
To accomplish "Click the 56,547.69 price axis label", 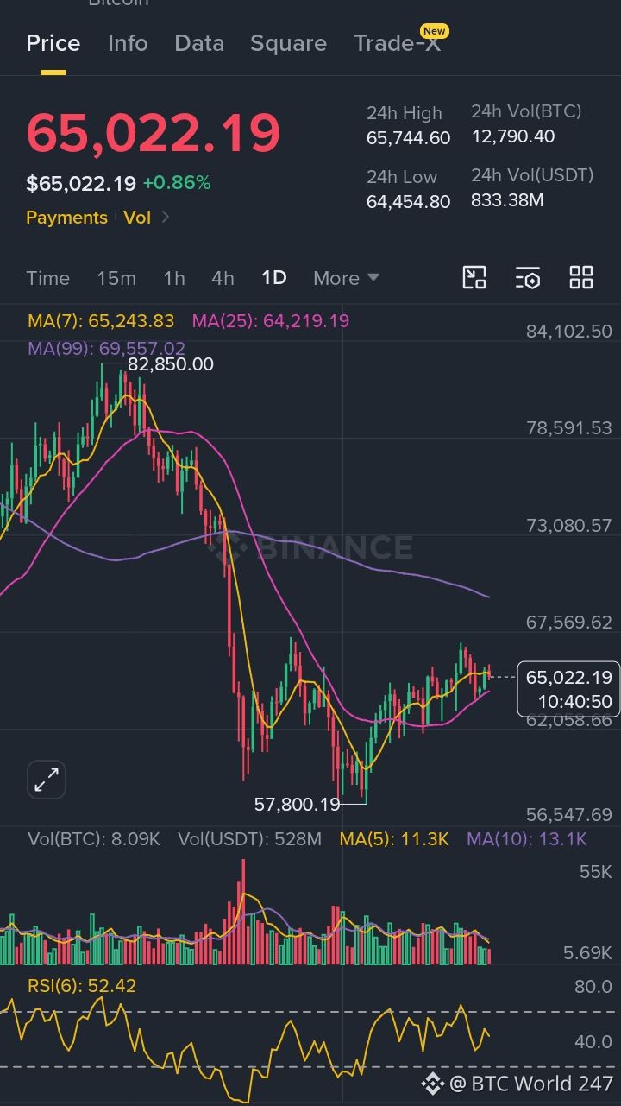I will click(x=568, y=814).
